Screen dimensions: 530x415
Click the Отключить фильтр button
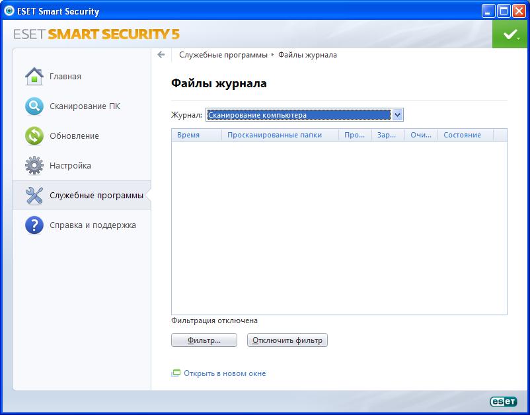[x=287, y=340]
